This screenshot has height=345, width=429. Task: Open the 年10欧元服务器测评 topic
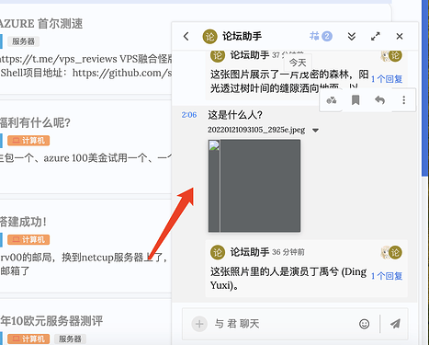point(51,321)
